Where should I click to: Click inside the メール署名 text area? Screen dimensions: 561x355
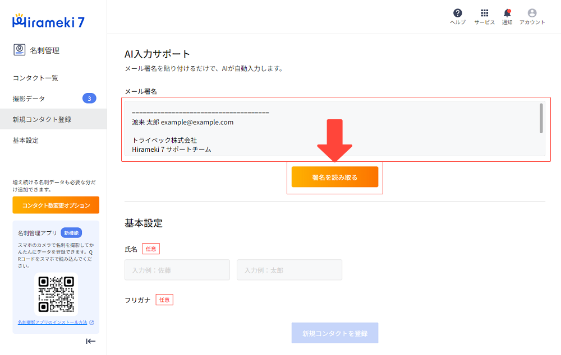coord(334,129)
